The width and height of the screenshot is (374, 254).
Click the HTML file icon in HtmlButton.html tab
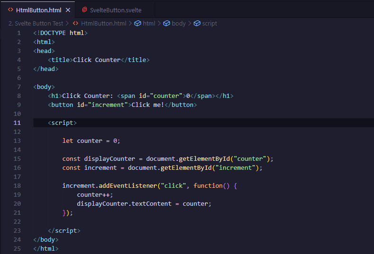[x=10, y=10]
